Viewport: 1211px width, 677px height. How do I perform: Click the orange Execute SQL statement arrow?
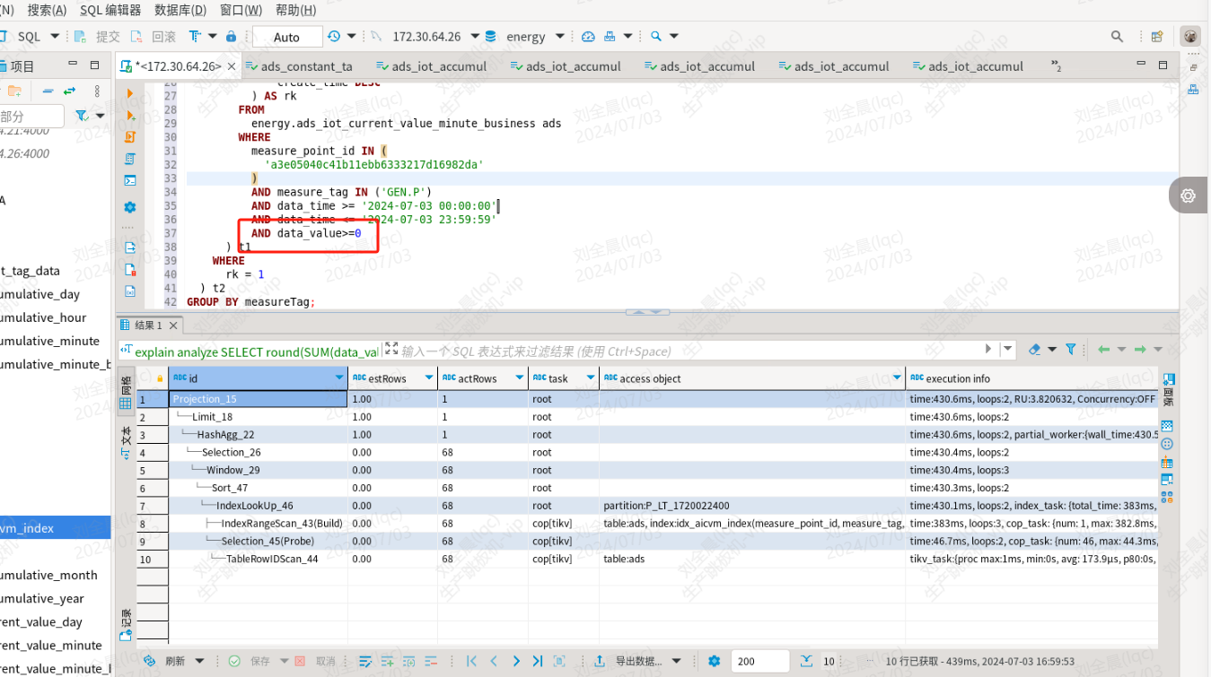pyautogui.click(x=130, y=93)
